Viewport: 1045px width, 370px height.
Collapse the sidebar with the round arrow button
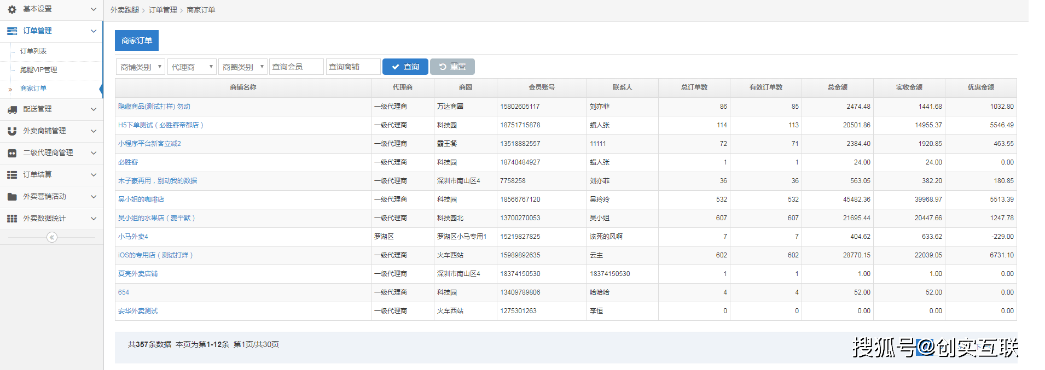tap(52, 237)
